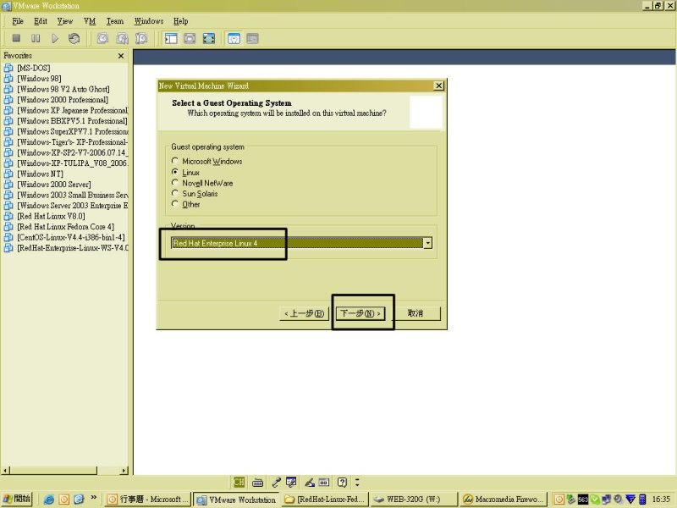The height and width of the screenshot is (508, 677).
Task: Toggle the sidebar view toolbar icon
Action: coord(171,38)
